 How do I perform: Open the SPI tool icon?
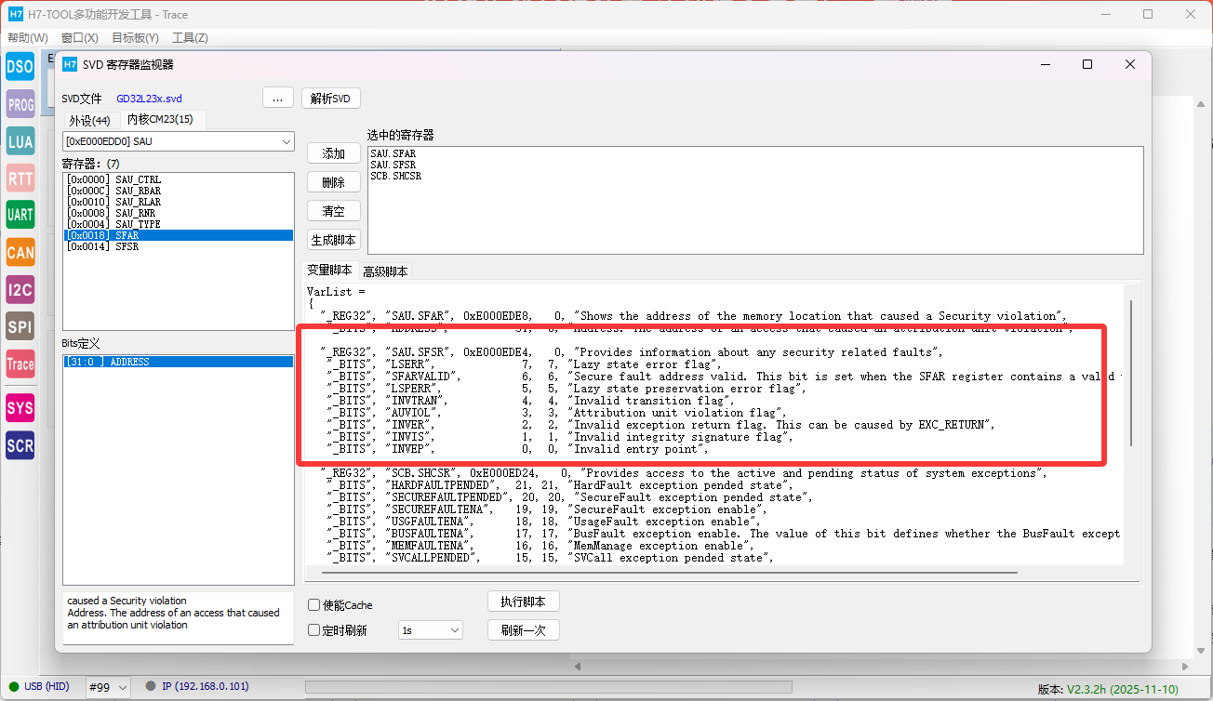tap(20, 327)
